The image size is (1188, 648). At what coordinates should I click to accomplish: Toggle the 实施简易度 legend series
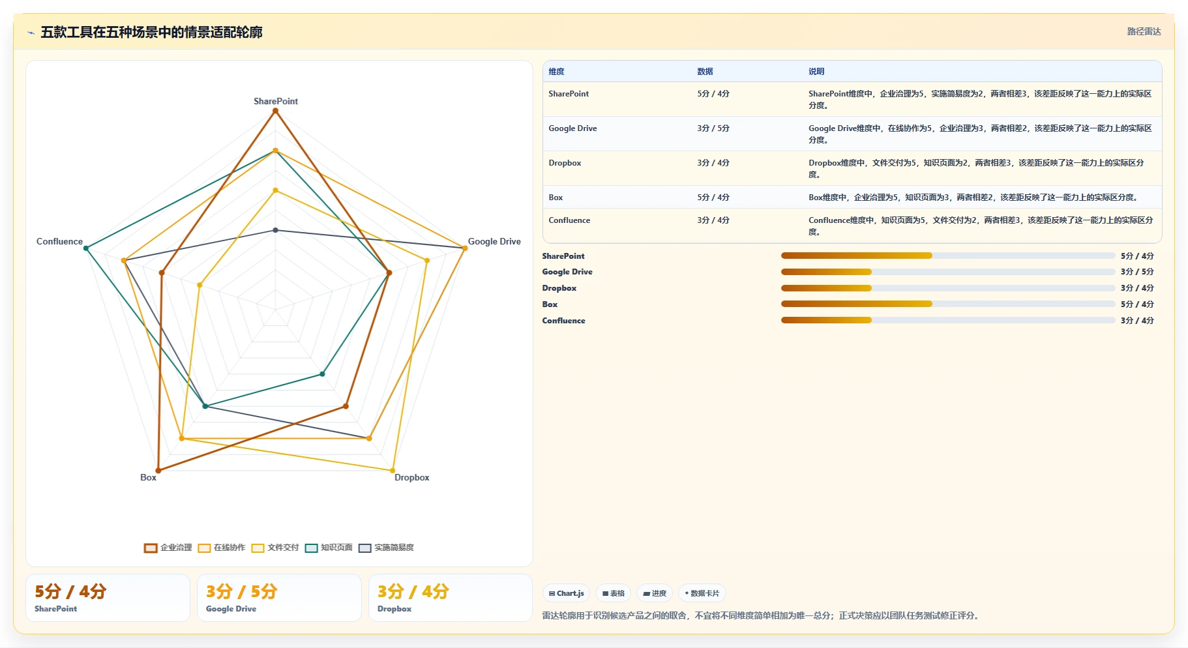click(386, 548)
